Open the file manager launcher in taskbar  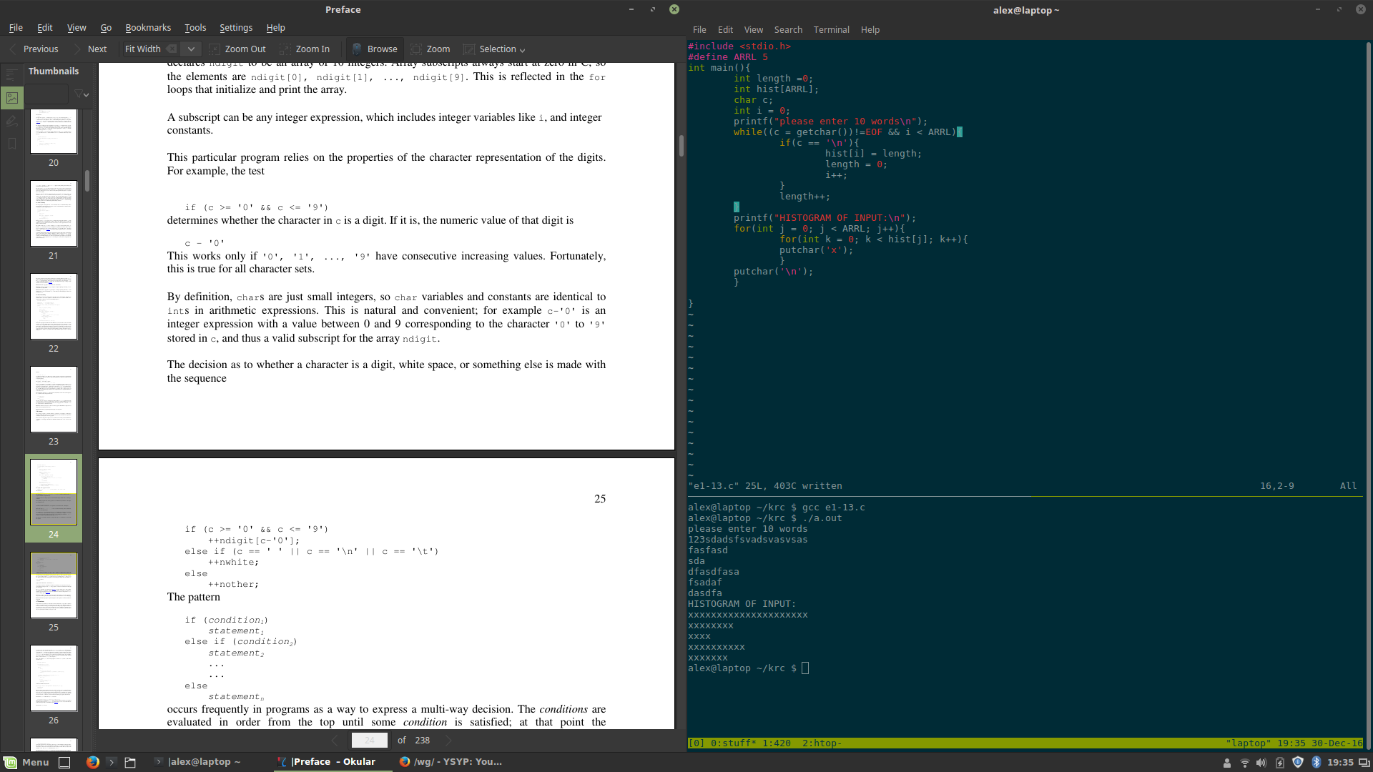130,762
